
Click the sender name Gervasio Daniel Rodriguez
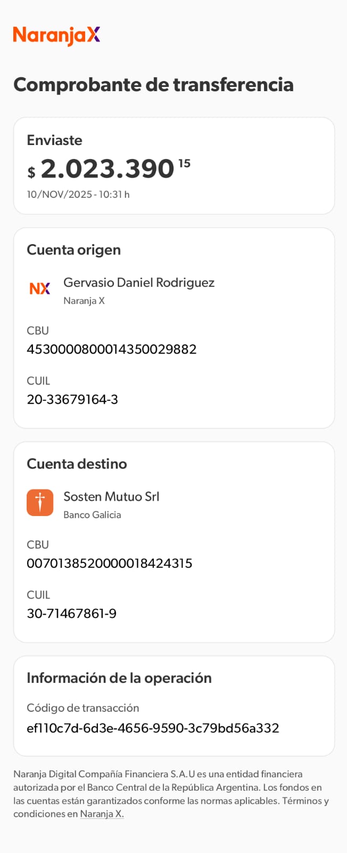pyautogui.click(x=139, y=283)
